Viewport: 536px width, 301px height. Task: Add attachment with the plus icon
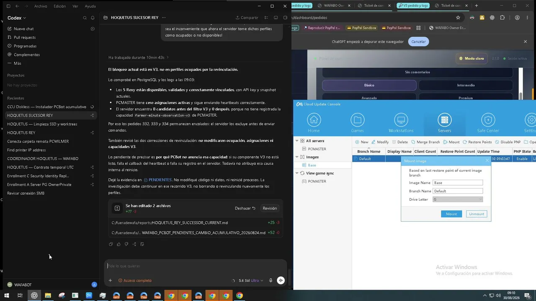110,281
